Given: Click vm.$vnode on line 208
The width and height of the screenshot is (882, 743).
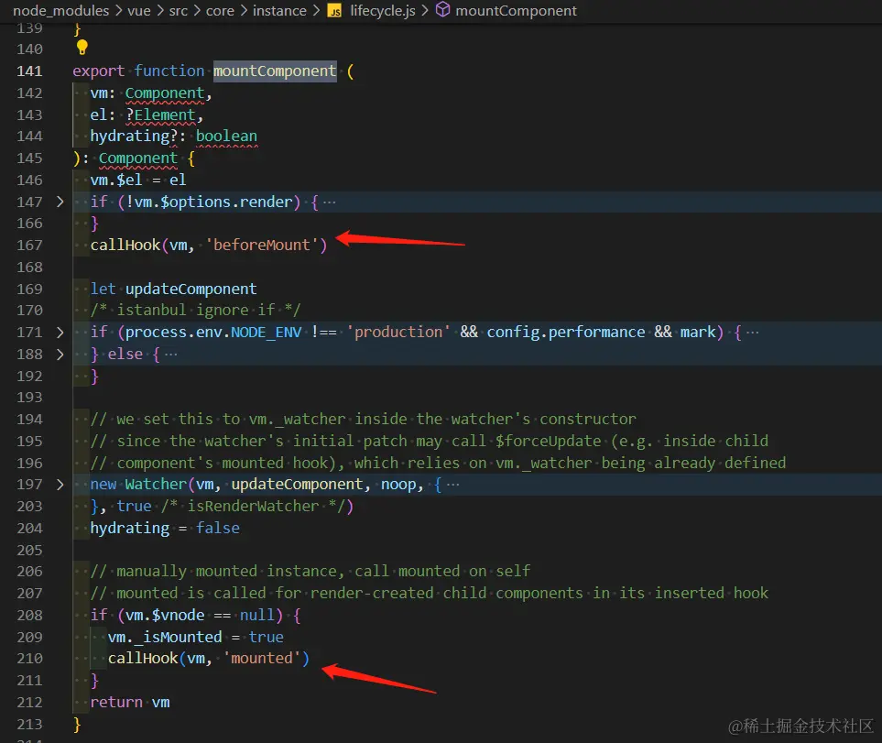Looking at the screenshot, I should pyautogui.click(x=164, y=615).
